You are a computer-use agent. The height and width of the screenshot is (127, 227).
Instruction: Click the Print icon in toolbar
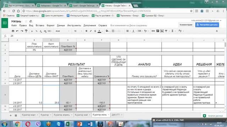(x=13, y=31)
